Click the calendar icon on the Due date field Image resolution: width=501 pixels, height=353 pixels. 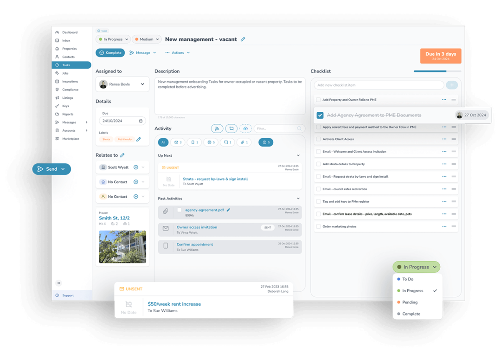pos(142,120)
